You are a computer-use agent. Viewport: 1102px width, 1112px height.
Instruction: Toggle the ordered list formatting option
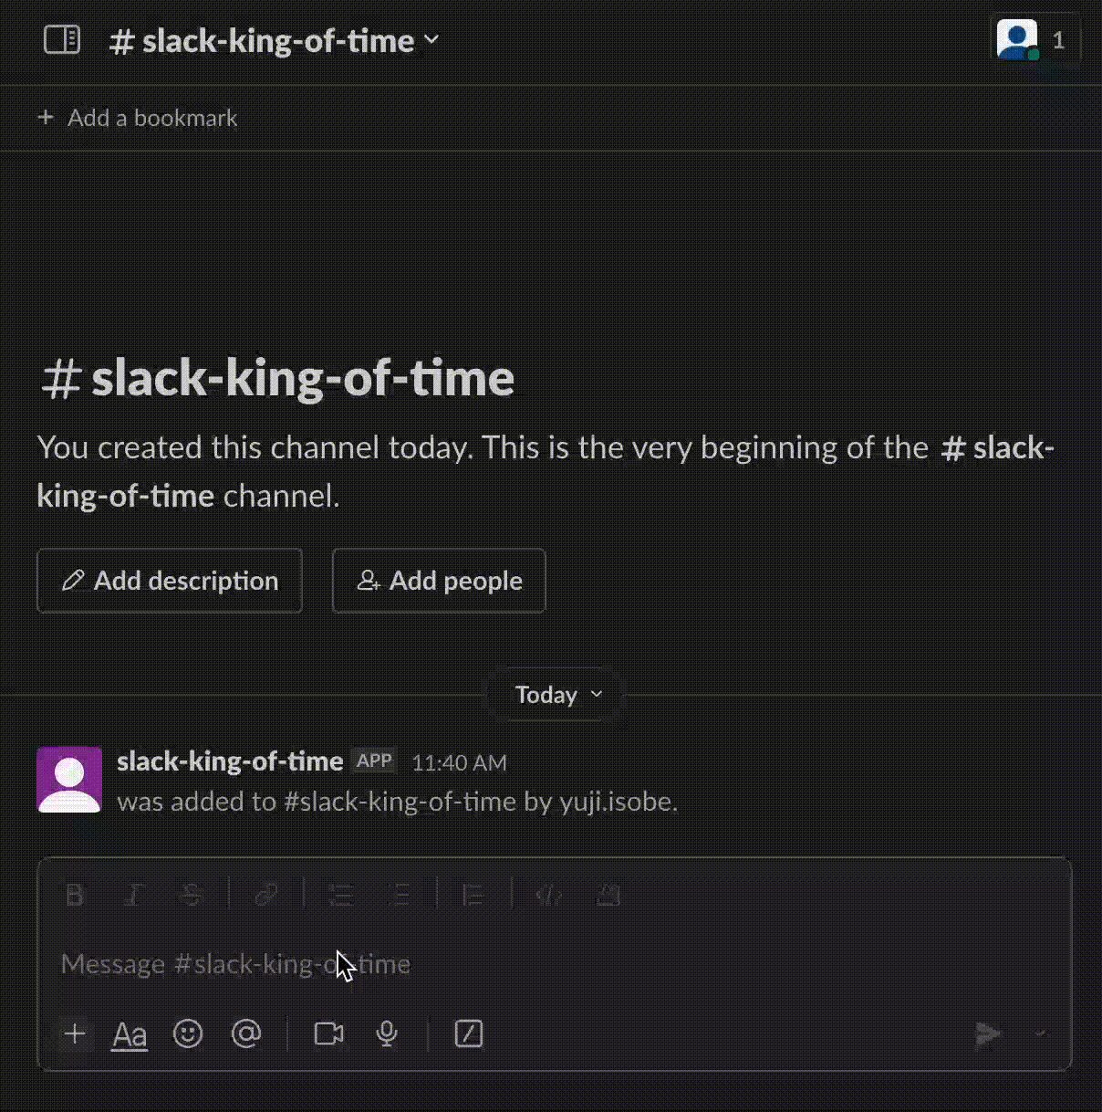pyautogui.click(x=400, y=895)
